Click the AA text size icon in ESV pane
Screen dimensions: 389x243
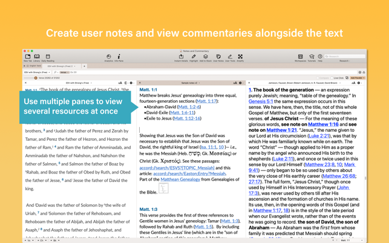click(120, 83)
